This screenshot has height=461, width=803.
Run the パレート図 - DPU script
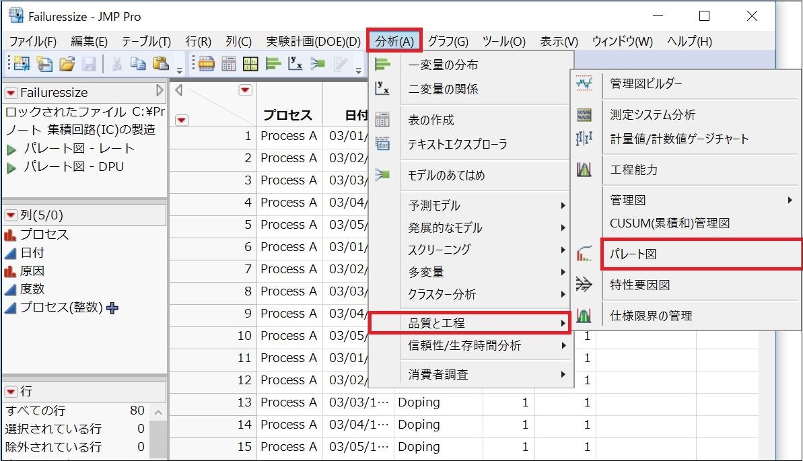pyautogui.click(x=11, y=168)
